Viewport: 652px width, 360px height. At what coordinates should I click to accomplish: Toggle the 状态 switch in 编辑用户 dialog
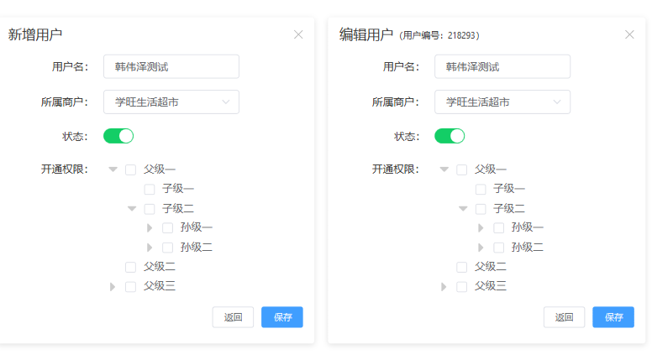450,136
